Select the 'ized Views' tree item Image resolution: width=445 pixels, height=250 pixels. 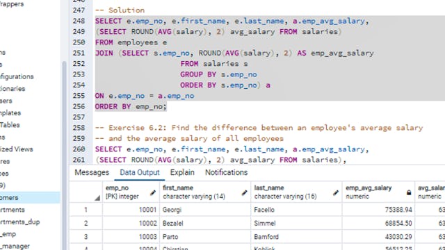pos(17,149)
